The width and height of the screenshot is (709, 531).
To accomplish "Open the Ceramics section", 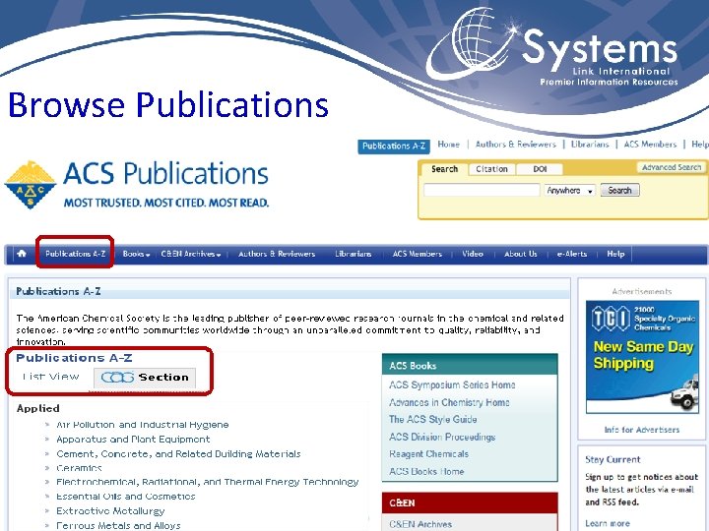I will 79,468.
